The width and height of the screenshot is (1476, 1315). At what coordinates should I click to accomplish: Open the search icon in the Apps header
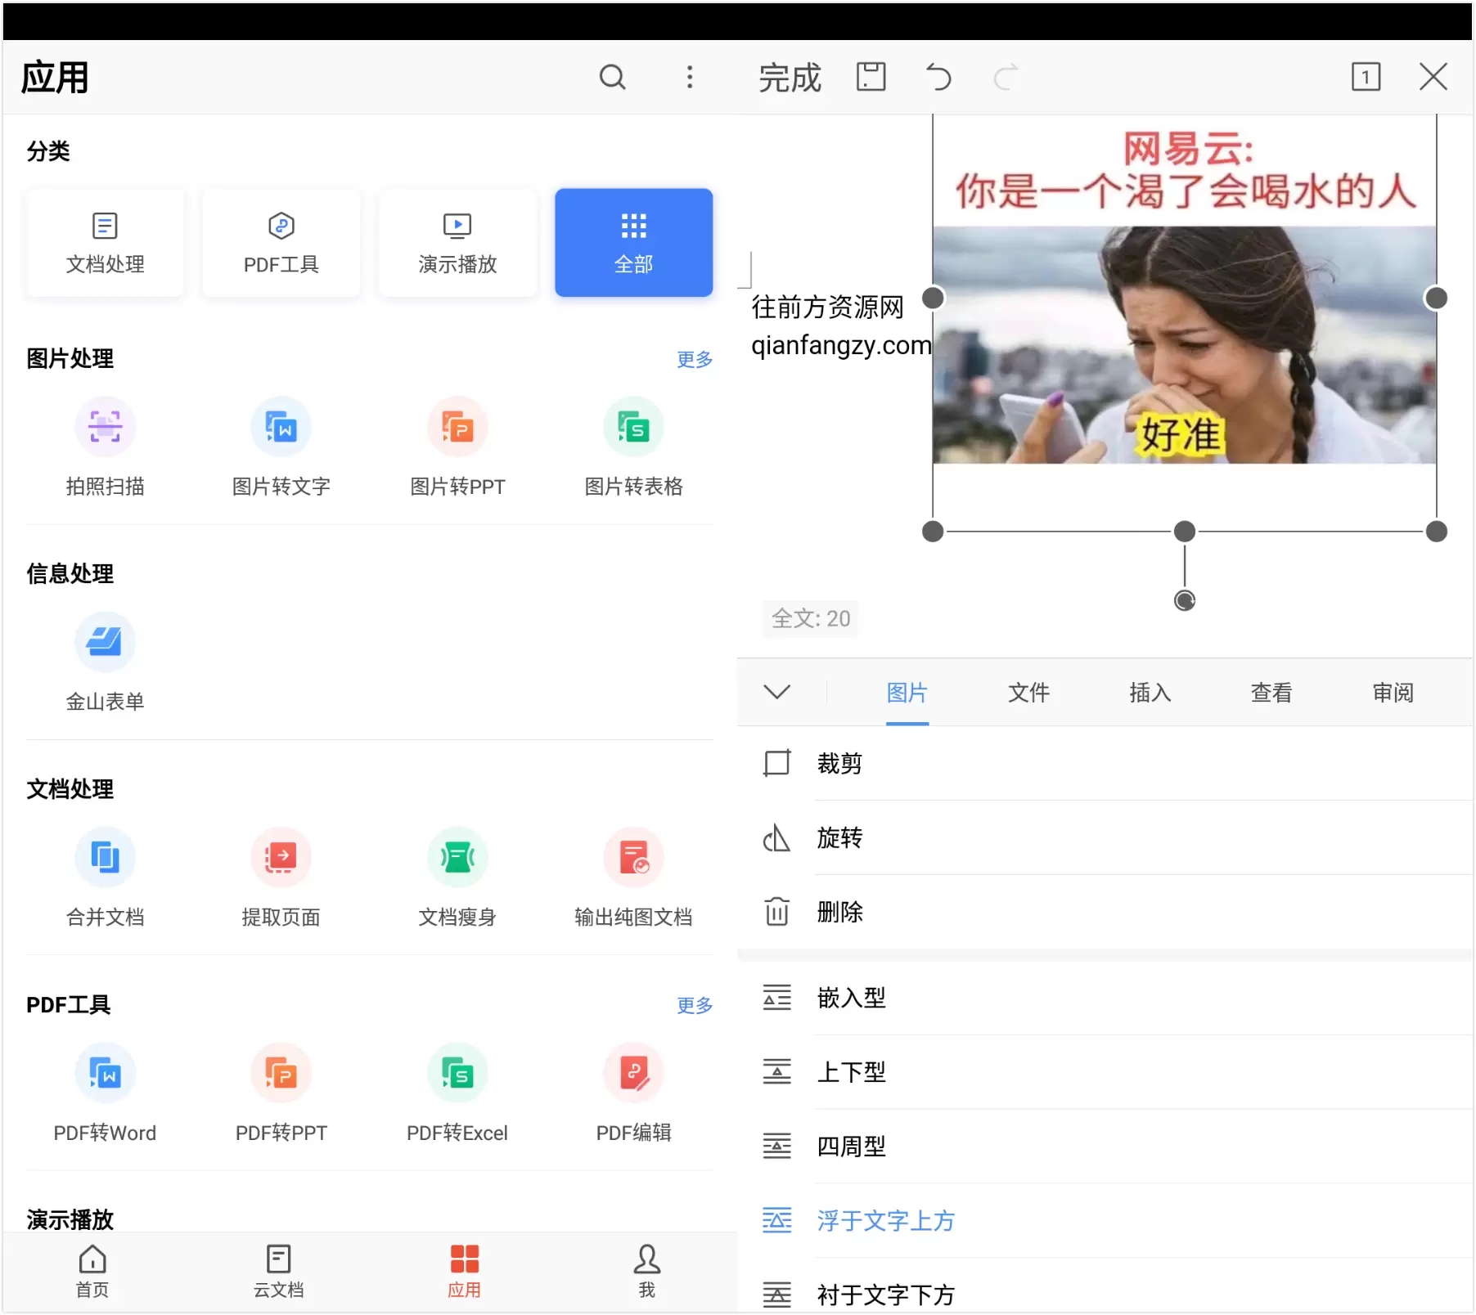pos(612,78)
